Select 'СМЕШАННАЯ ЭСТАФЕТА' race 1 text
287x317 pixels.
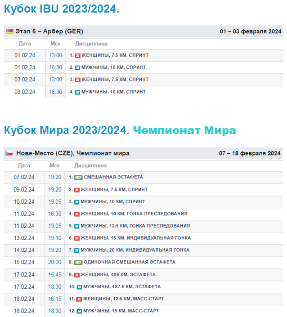113,177
